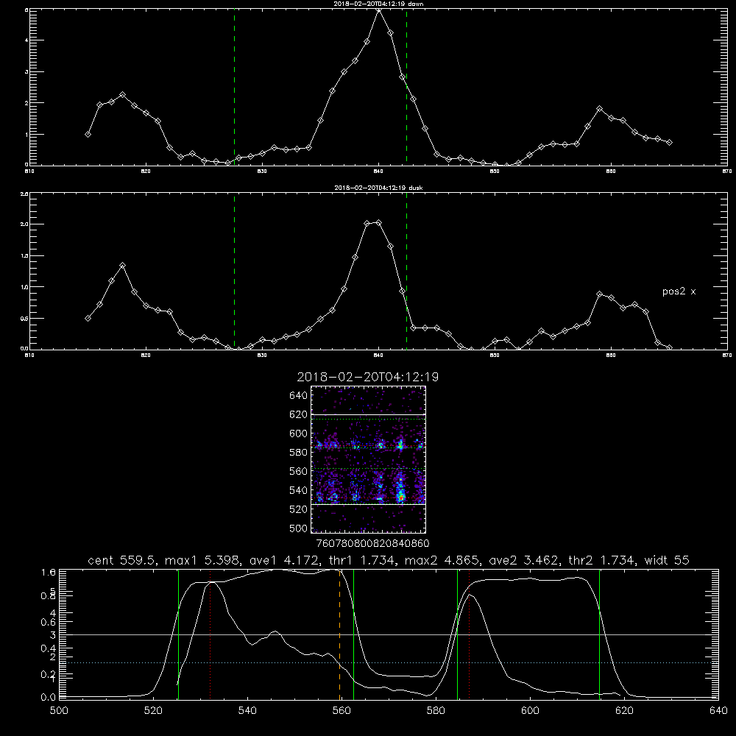Click the left green dashed line in the dusk plot
The height and width of the screenshot is (736, 736).
[x=234, y=272]
